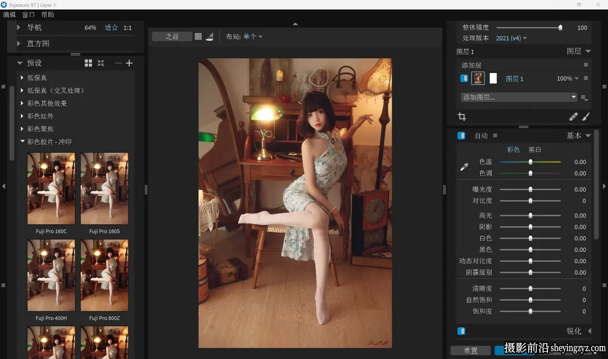Screen dimensions: 608x359
Task: Expand the 导航 panel
Action: (x=19, y=28)
